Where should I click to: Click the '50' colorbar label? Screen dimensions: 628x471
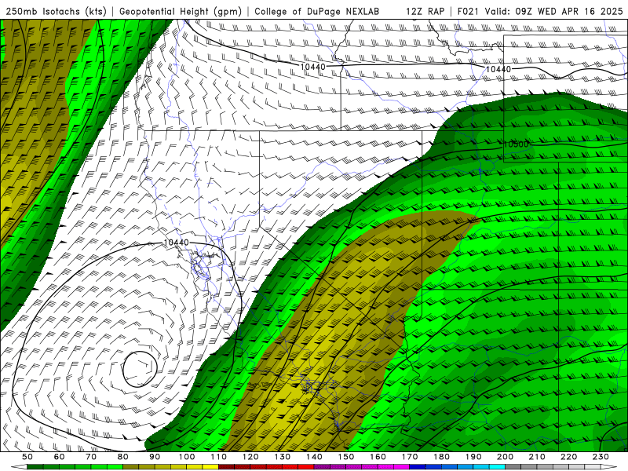pos(27,457)
